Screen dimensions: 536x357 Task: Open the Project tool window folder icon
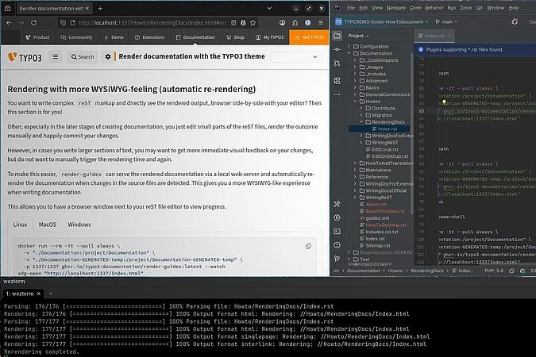click(x=338, y=36)
